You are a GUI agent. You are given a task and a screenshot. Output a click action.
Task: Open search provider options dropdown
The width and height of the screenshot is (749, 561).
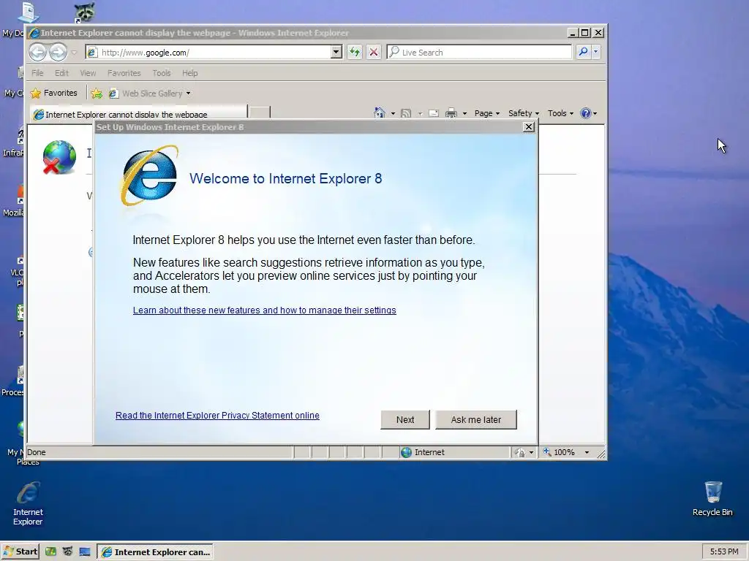pos(595,52)
